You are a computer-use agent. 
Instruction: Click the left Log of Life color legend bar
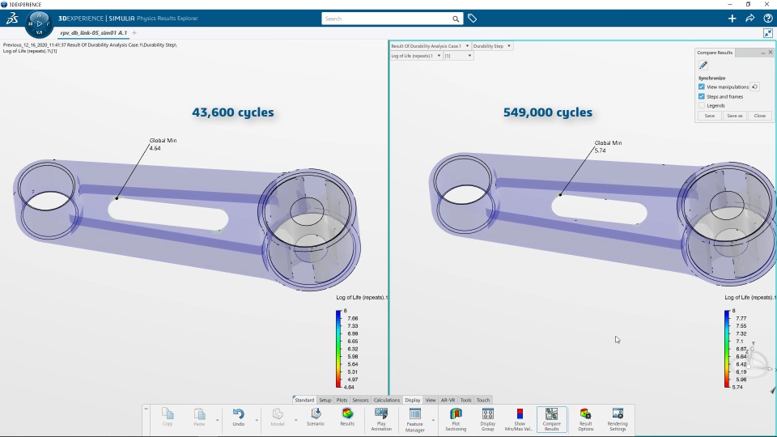click(x=338, y=349)
